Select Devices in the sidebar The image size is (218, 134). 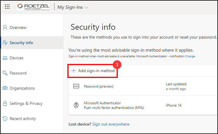16,58
